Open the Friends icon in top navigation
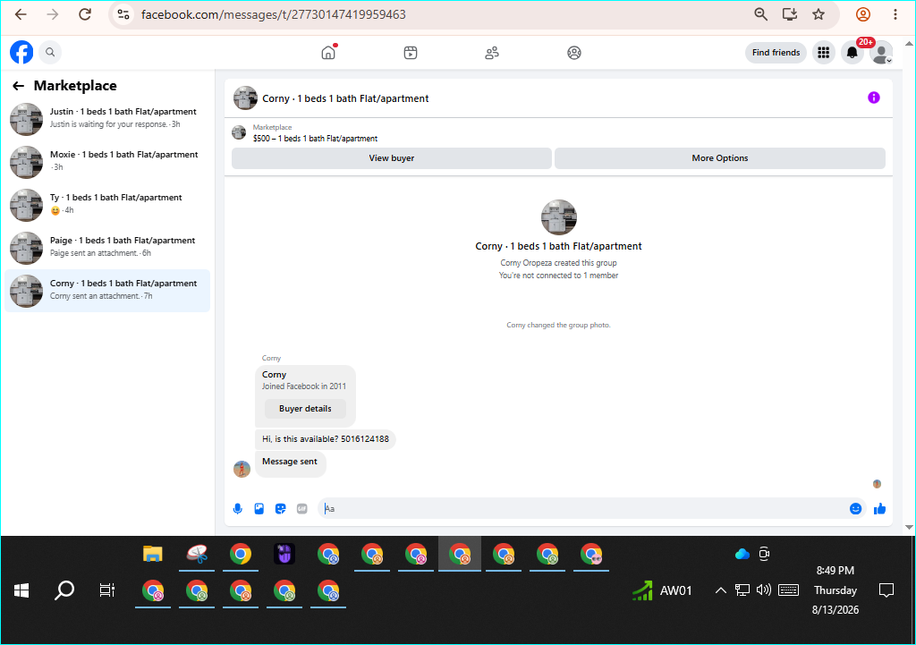Image resolution: width=916 pixels, height=645 pixels. tap(492, 53)
